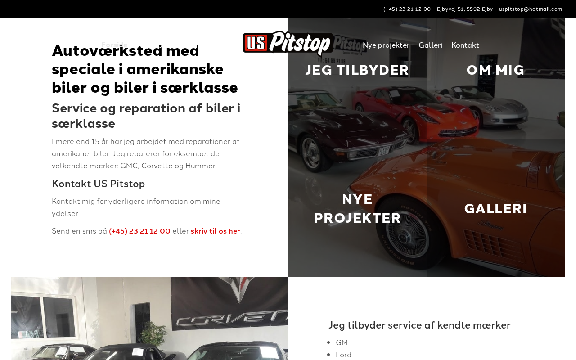Open the large GALLERI tile
Screen dimensions: 576x360
(495, 208)
